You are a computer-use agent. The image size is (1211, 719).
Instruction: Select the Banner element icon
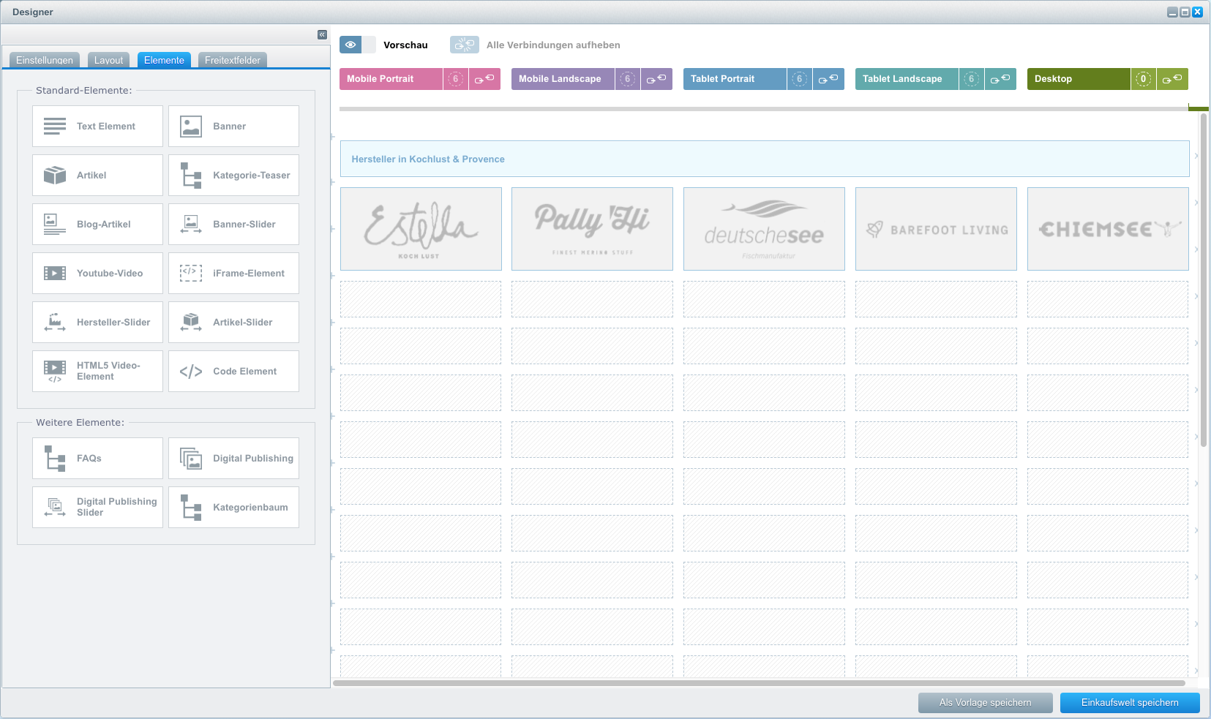pyautogui.click(x=191, y=126)
